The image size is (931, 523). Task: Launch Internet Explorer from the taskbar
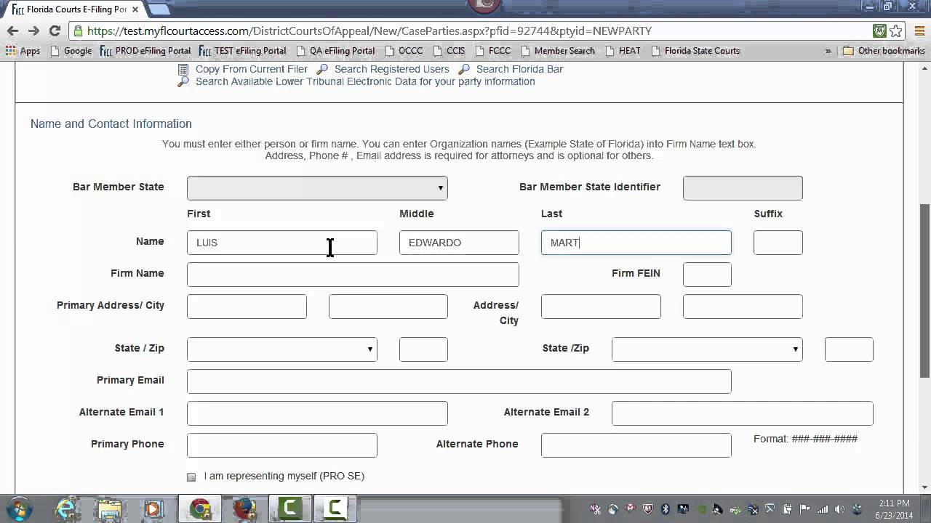pyautogui.click(x=66, y=508)
